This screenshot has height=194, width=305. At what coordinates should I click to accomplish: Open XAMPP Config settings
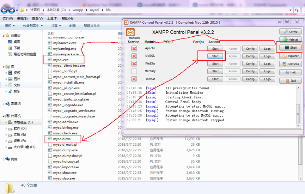(x=291, y=31)
